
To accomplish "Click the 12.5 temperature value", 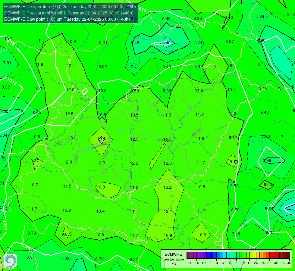I will point(69,114).
